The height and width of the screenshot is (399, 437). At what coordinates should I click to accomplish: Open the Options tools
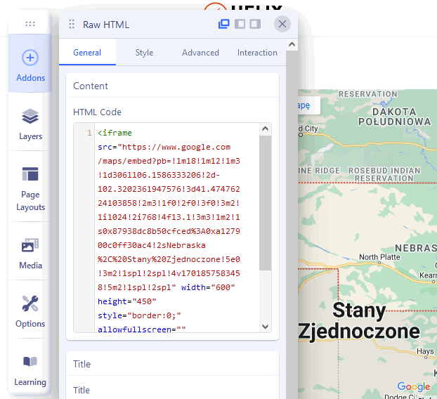(30, 311)
